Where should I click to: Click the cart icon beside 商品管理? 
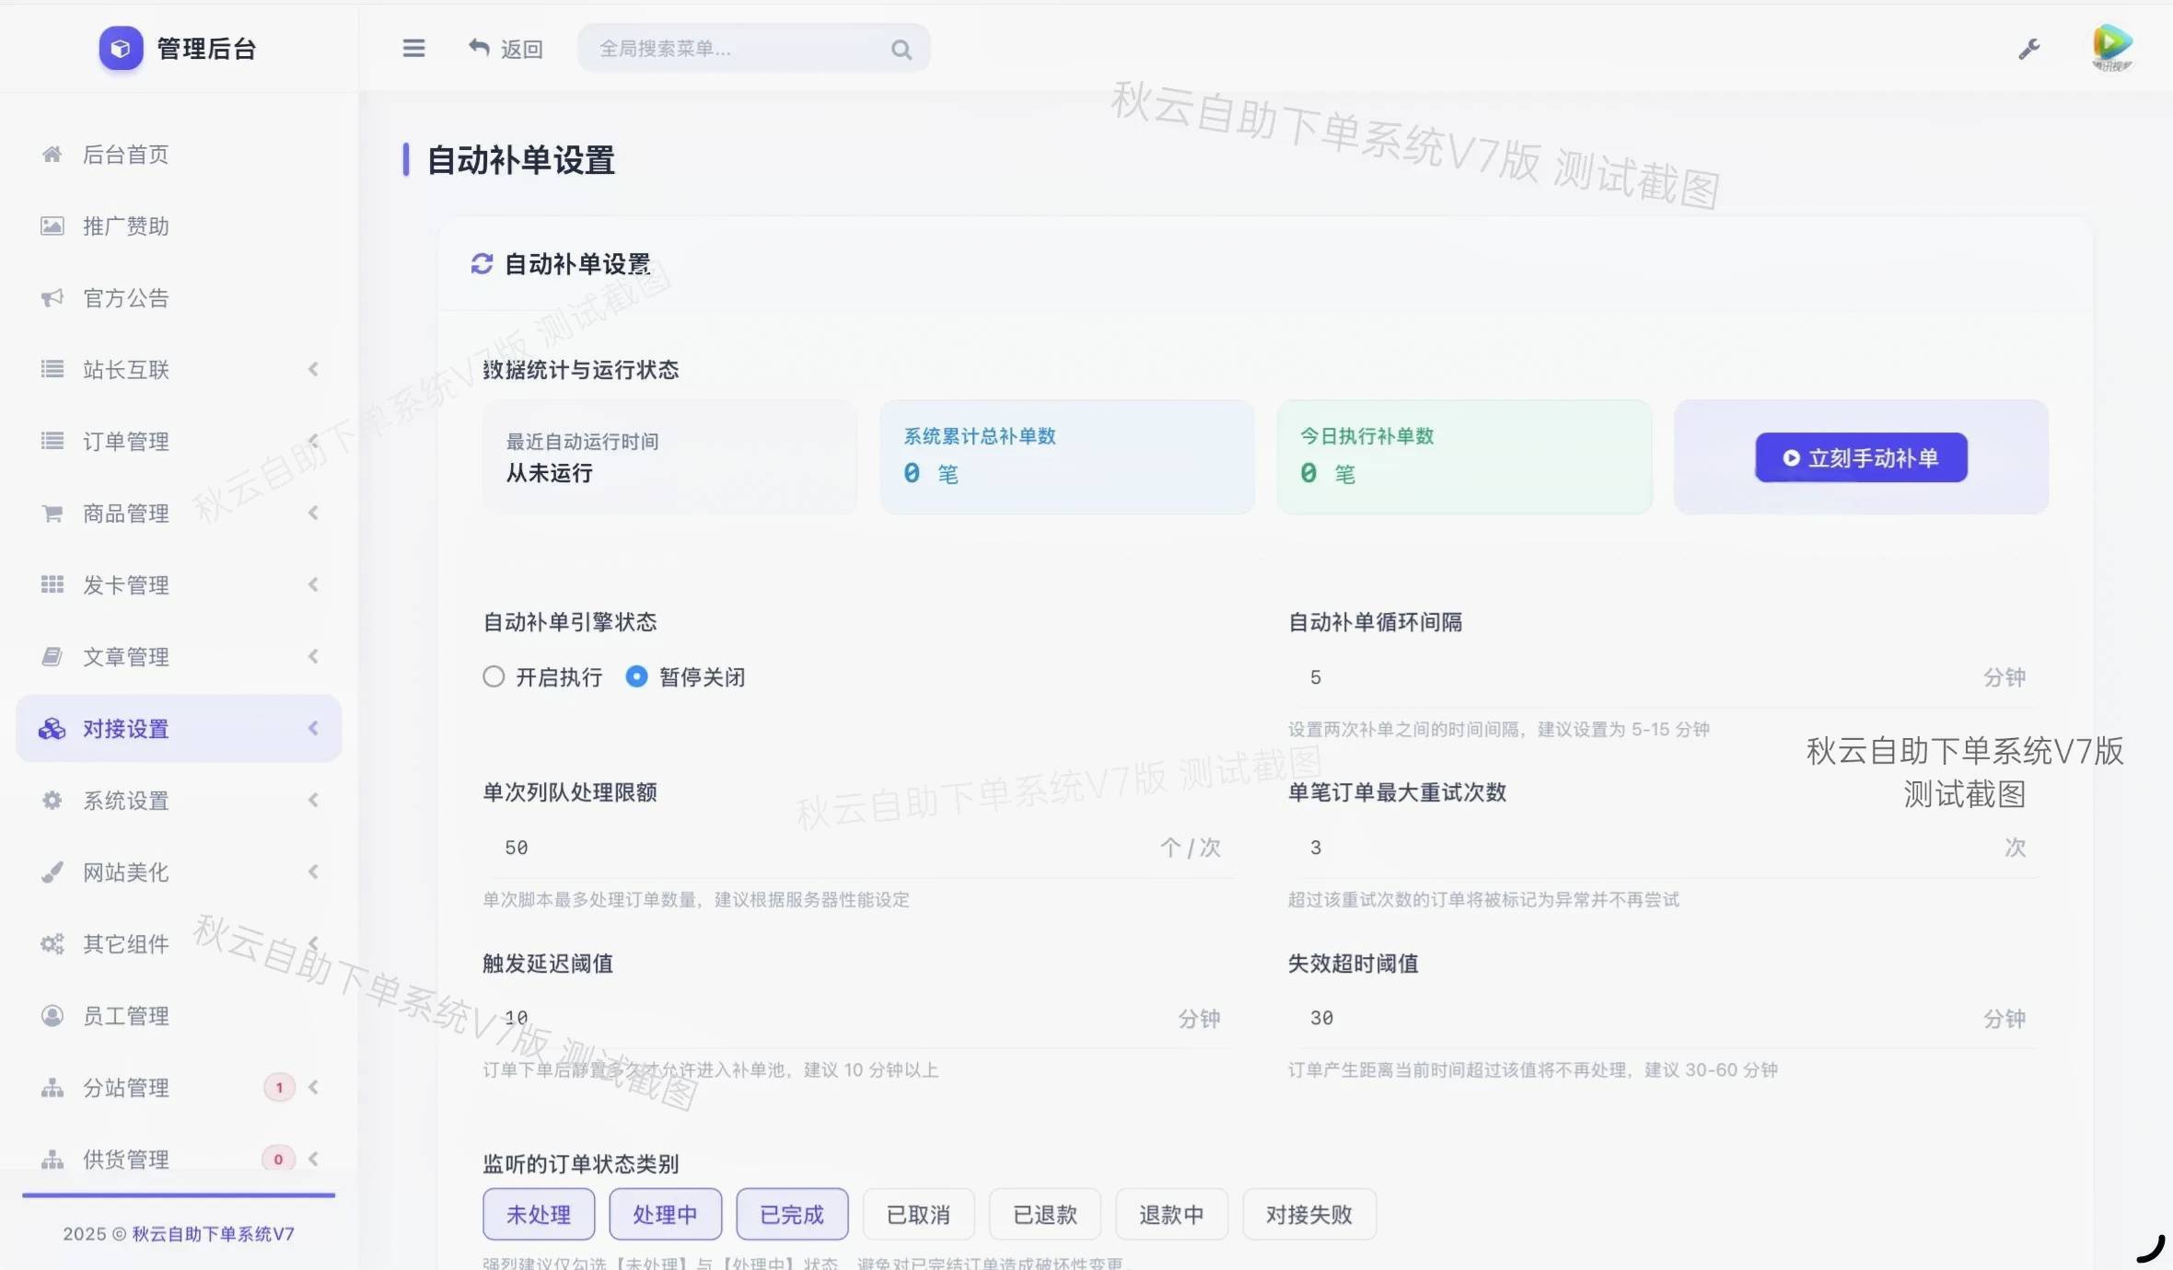(52, 513)
